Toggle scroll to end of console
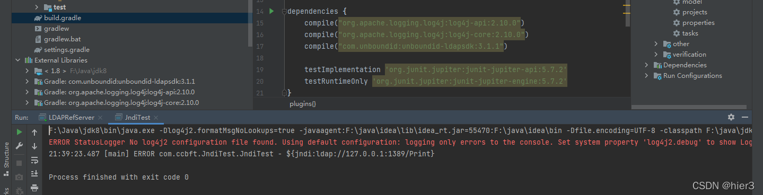 [34, 174]
